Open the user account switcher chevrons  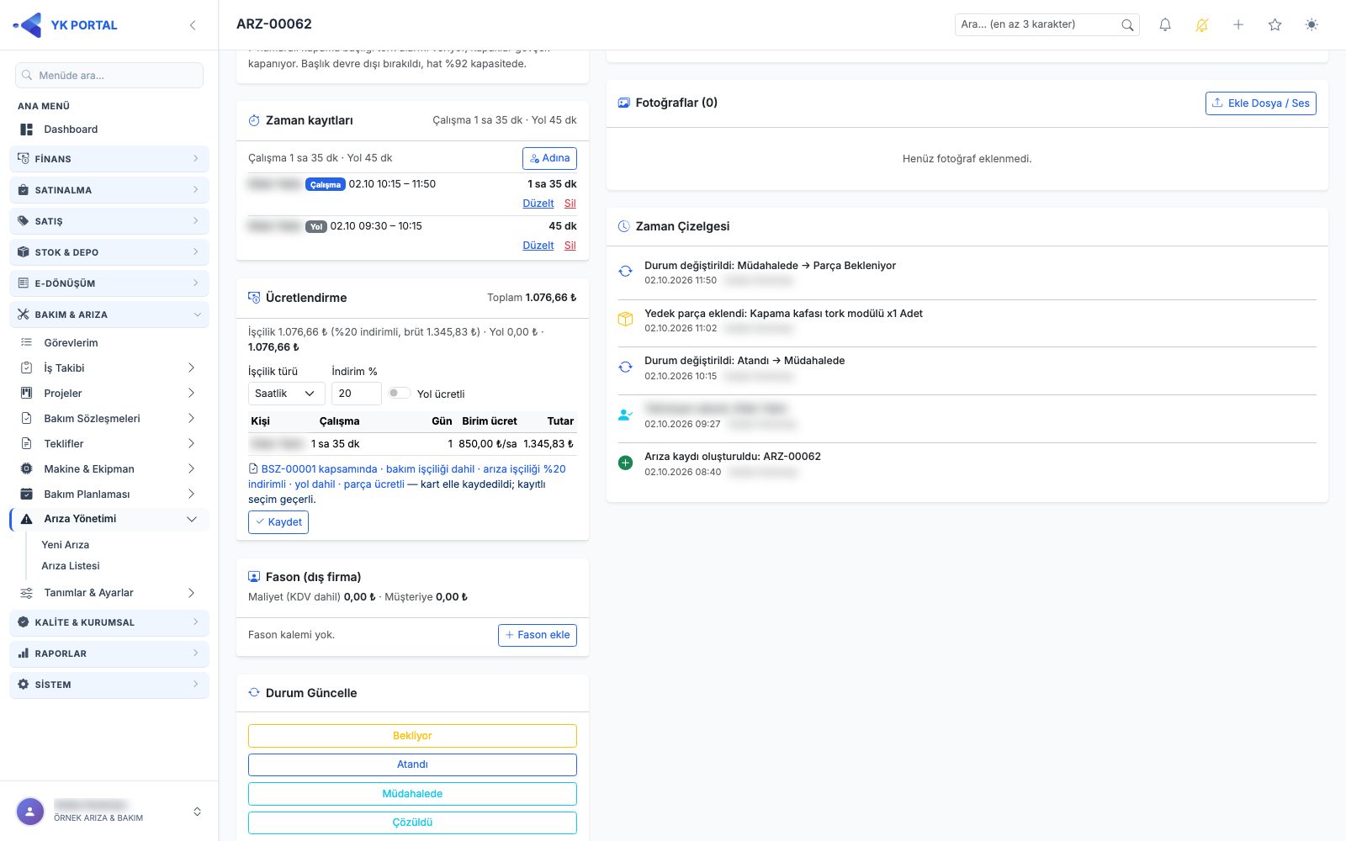[x=197, y=812]
